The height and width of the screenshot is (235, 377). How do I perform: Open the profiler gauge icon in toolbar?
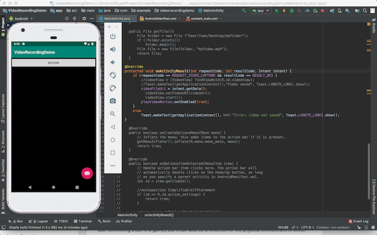click(307, 11)
